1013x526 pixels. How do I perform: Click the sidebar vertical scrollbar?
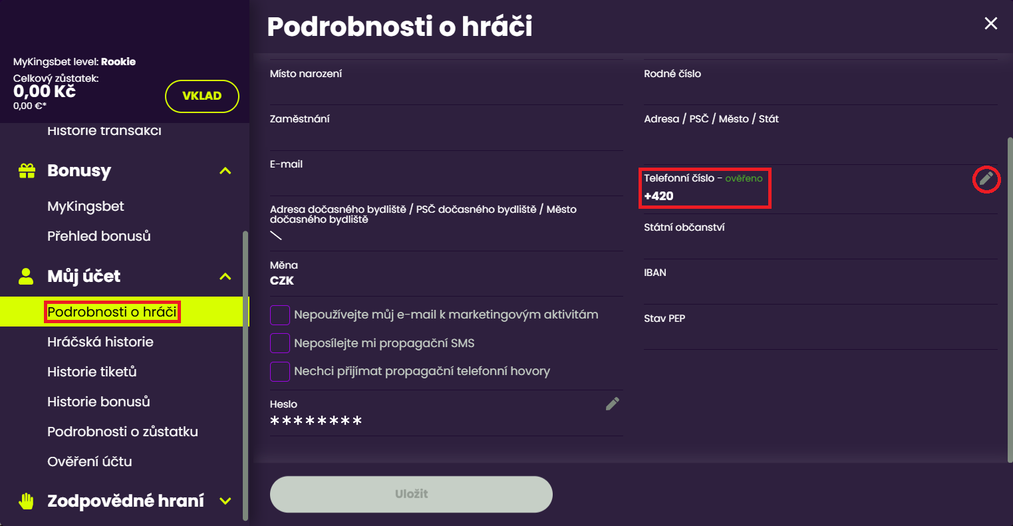[x=245, y=372]
